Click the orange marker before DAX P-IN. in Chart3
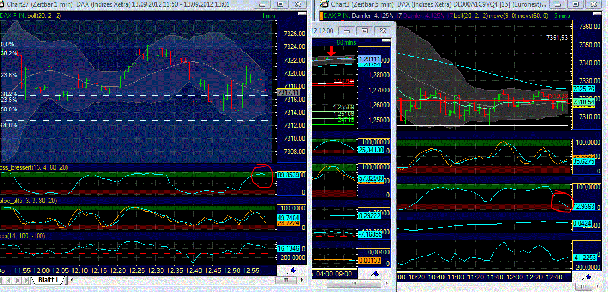Screen dimensions: 608x292 click(x=321, y=15)
